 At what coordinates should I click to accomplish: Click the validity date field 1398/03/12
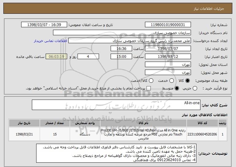coord(168,57)
